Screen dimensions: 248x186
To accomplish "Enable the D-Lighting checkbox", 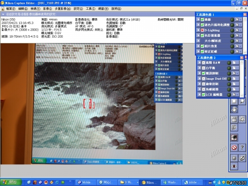I will click(202, 30).
